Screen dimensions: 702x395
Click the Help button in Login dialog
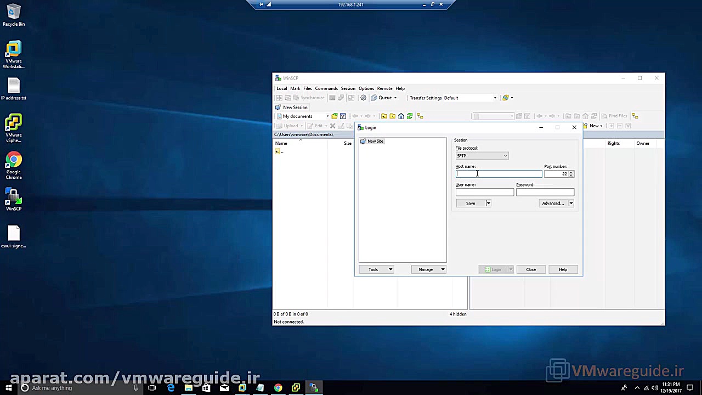(563, 269)
